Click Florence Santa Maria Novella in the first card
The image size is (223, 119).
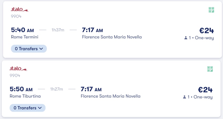coord(112,37)
